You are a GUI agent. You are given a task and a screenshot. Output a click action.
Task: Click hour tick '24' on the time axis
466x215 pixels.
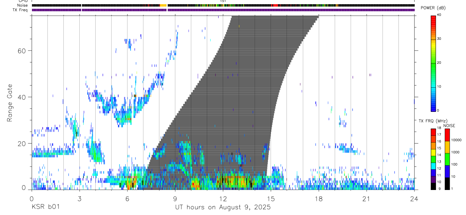[414, 198]
